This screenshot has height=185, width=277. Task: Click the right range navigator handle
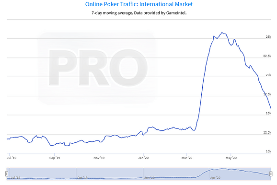tap(271, 173)
